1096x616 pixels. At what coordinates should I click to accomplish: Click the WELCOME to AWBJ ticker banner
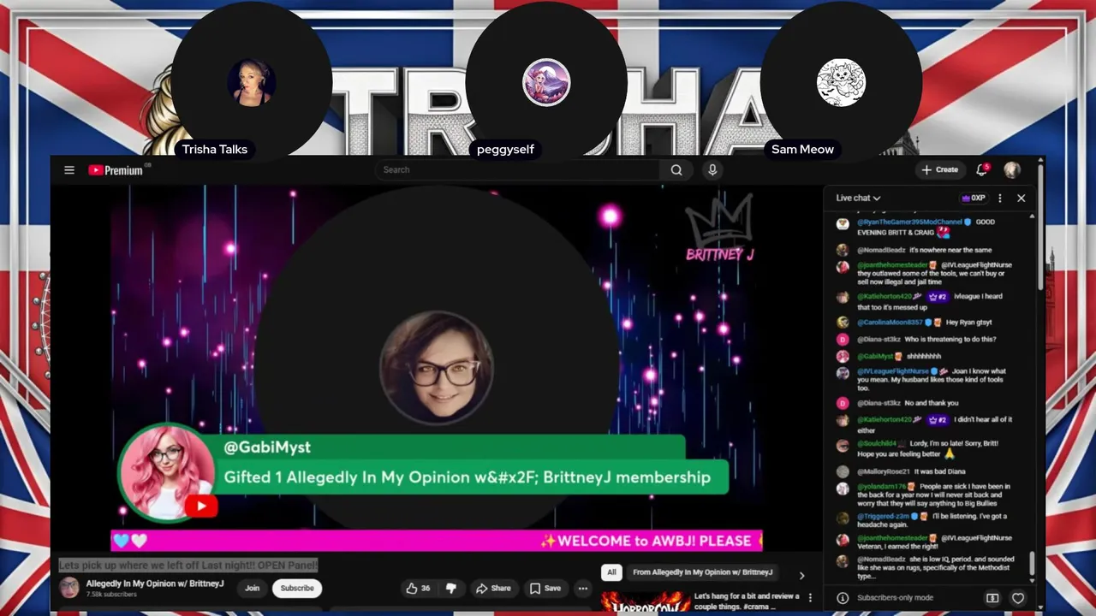coord(436,541)
